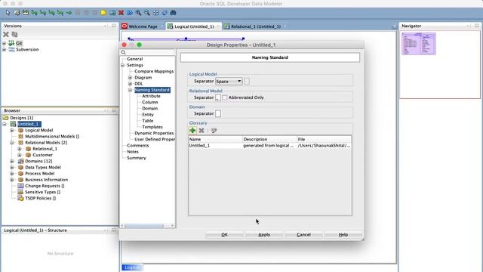Toggle the Abbreviated Only checkbox
483x272 pixels.
pos(225,97)
